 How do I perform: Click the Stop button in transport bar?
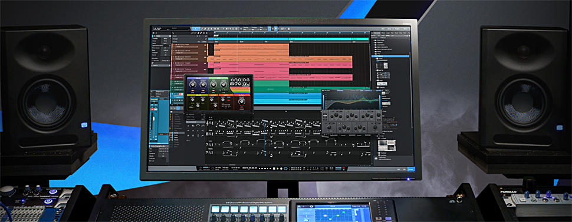coord(274,168)
